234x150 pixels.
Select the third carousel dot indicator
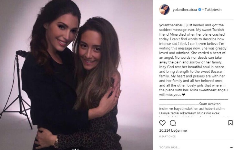78,149
